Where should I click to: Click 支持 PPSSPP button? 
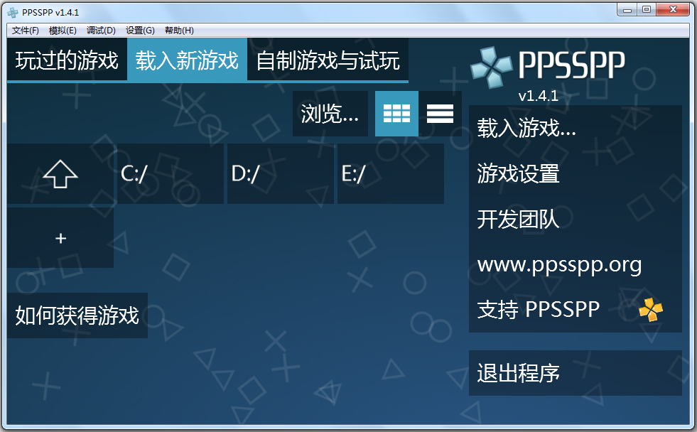576,309
